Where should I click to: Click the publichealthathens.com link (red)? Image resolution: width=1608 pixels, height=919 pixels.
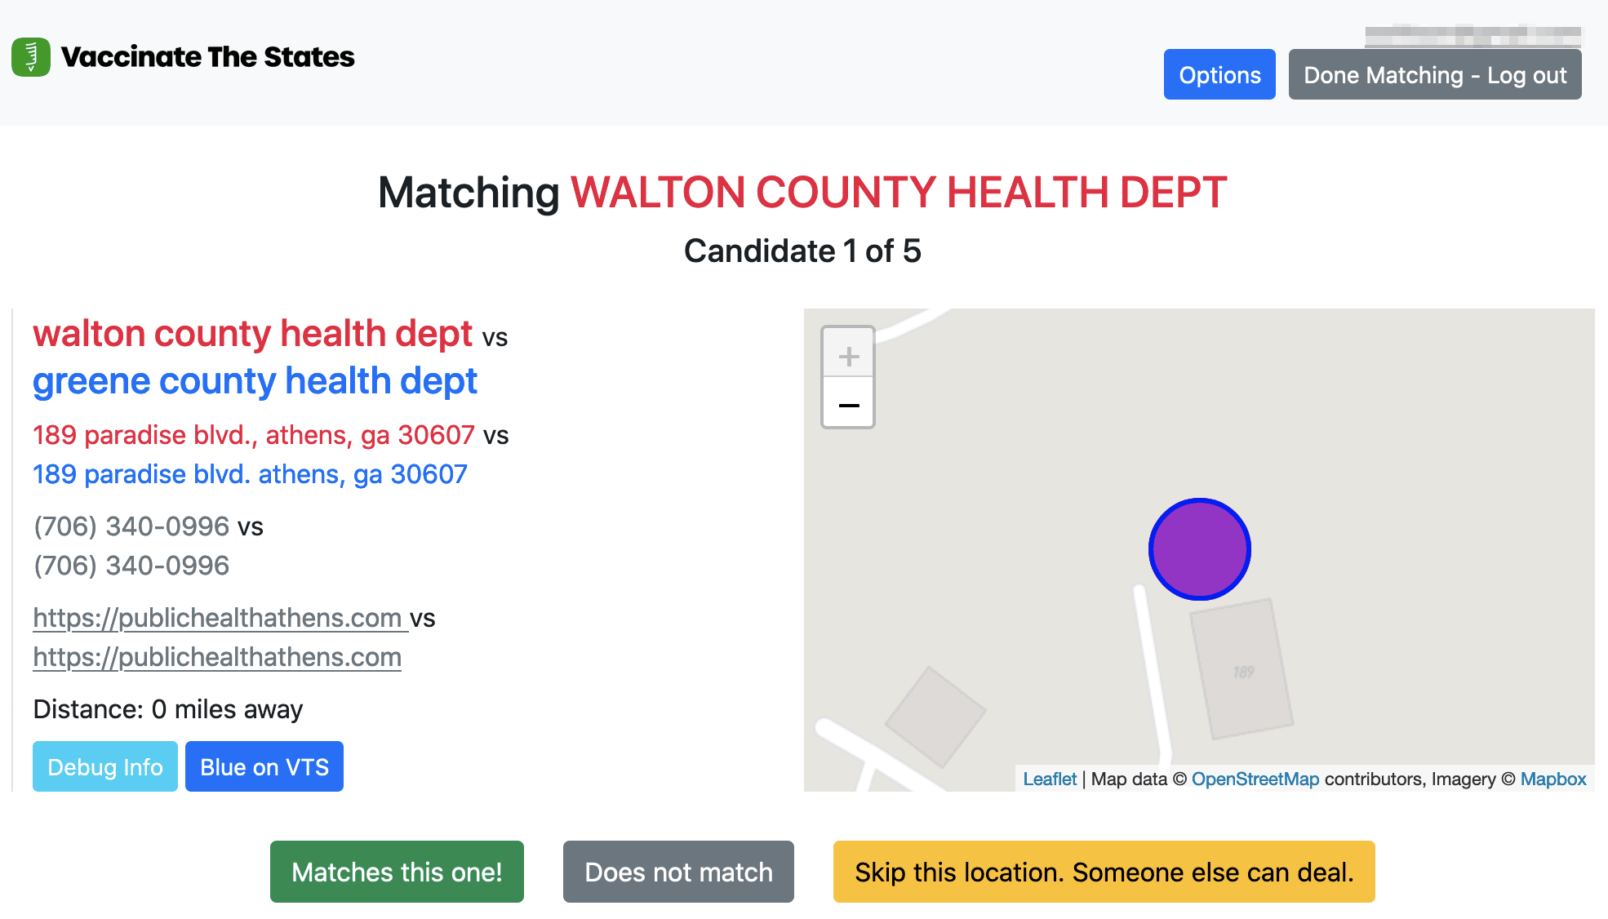(216, 616)
